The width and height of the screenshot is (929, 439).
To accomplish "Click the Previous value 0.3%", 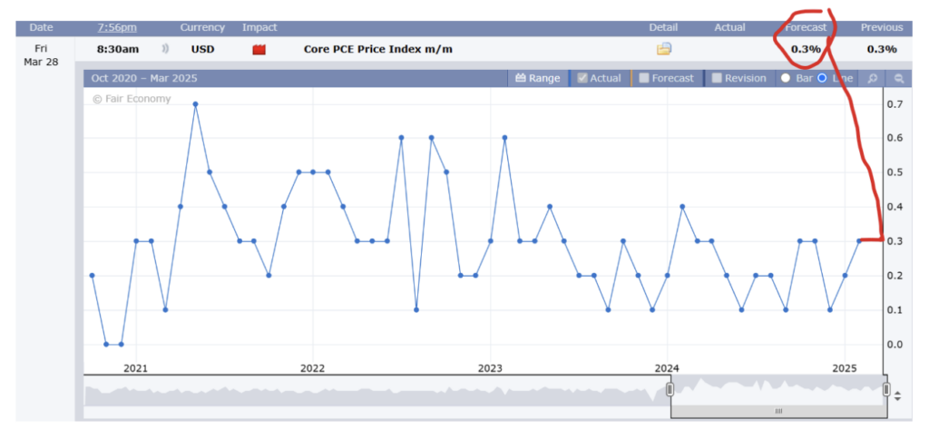I will (x=882, y=49).
